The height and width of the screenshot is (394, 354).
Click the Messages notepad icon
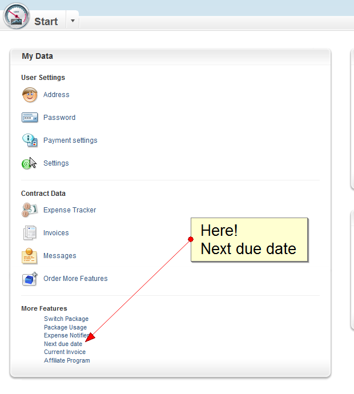coord(30,256)
